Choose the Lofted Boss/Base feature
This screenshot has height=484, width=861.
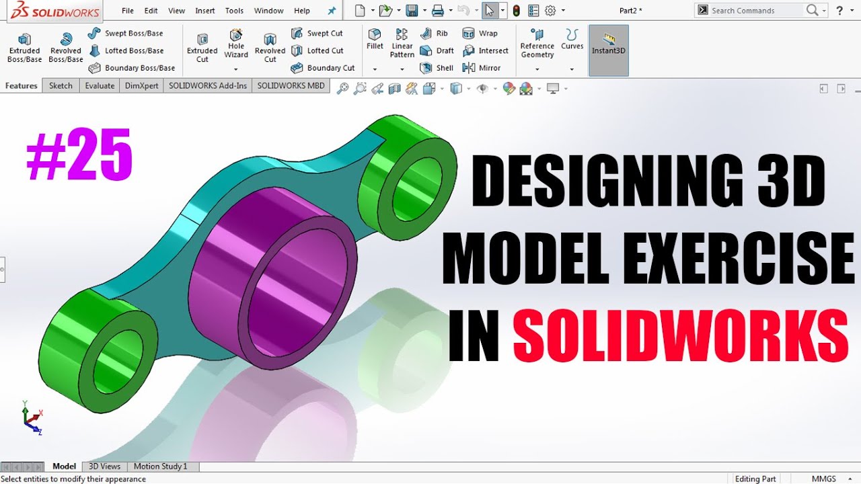(126, 50)
